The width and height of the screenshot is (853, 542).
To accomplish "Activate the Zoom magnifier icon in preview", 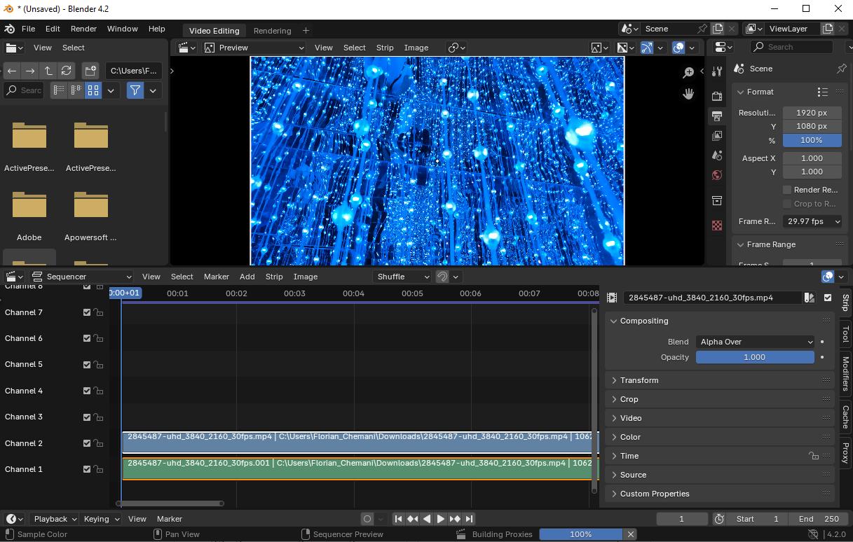I will (688, 72).
